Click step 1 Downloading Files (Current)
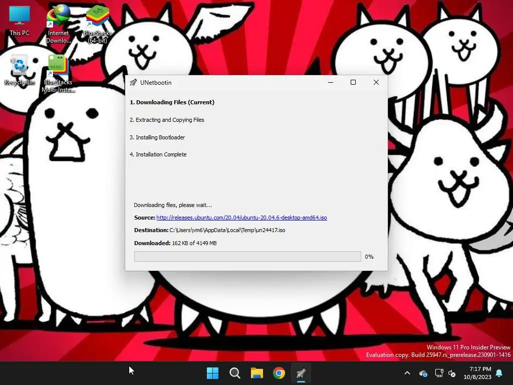Screen dimensions: 513x385 point(172,102)
